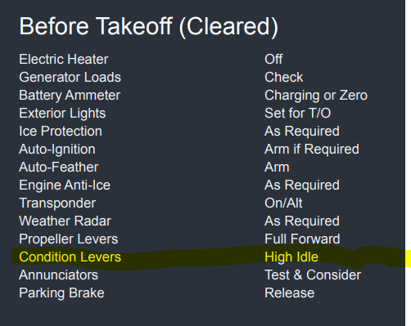Image resolution: width=411 pixels, height=326 pixels.
Task: Click the Before Takeoff (Cleared) heading
Action: [x=149, y=27]
